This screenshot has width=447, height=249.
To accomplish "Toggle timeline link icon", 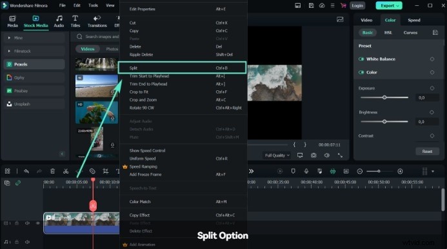I will (18, 183).
